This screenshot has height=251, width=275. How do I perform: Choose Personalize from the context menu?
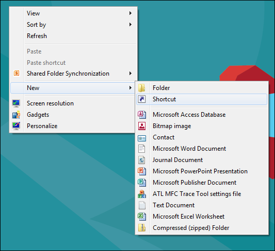(x=73, y=126)
